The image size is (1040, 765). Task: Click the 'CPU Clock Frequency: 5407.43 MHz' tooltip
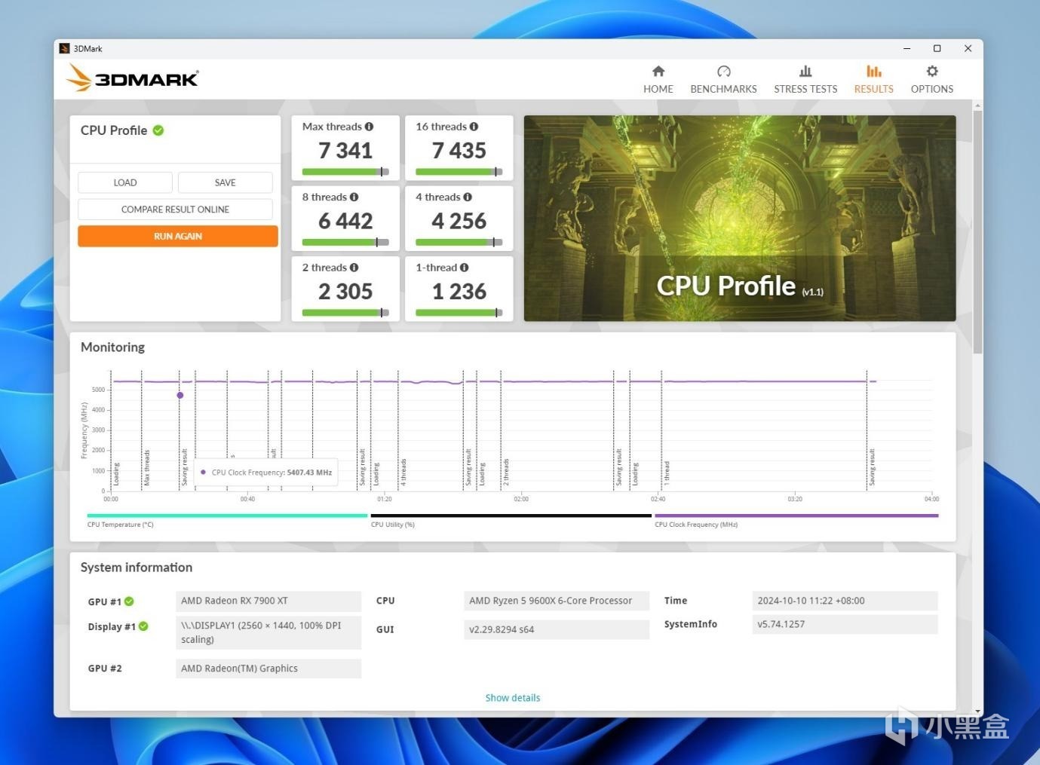pyautogui.click(x=266, y=473)
